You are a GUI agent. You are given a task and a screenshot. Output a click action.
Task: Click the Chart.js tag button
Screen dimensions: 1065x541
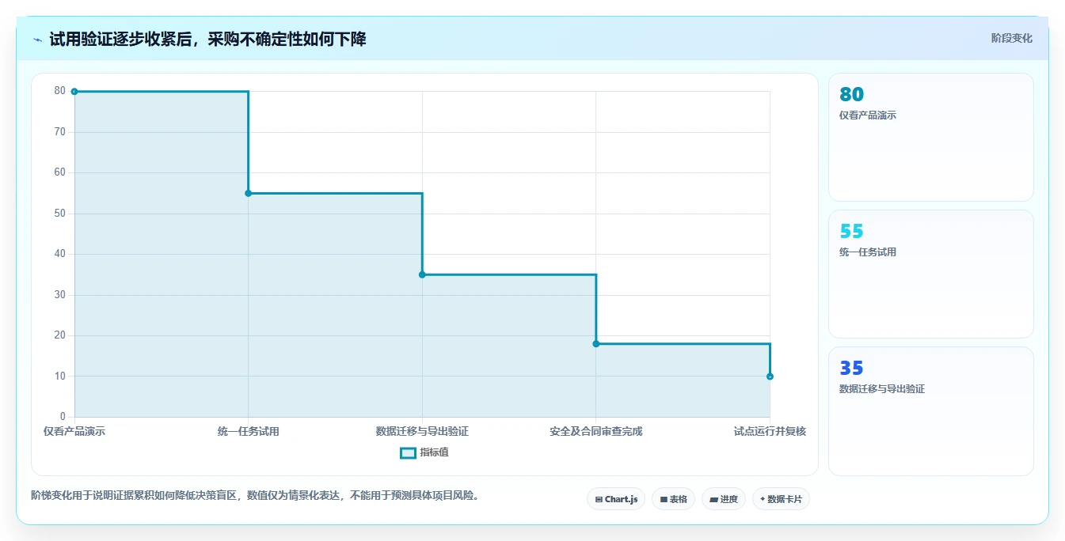point(616,499)
